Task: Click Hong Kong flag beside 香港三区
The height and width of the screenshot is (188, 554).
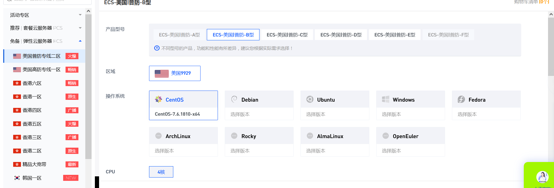Action: click(x=17, y=137)
